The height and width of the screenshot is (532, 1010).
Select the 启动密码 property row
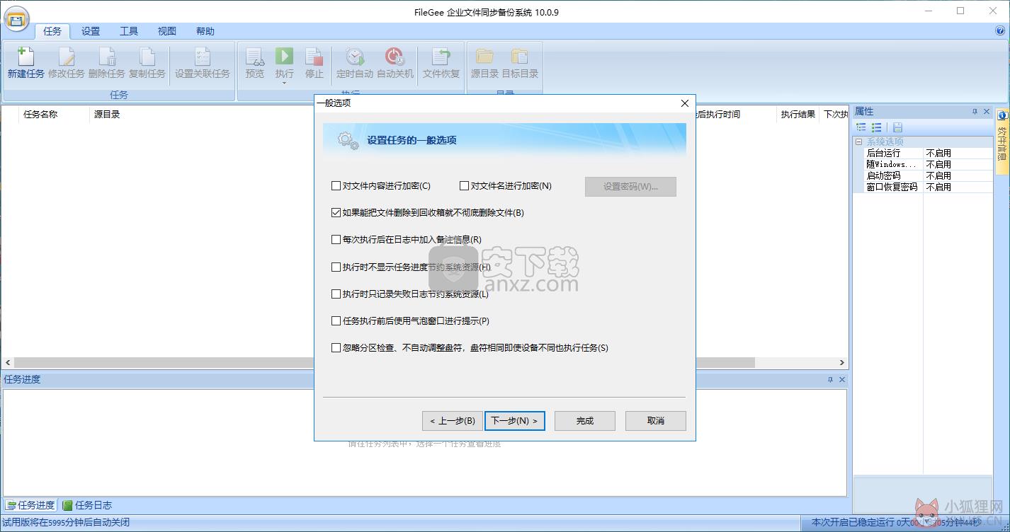[924, 175]
